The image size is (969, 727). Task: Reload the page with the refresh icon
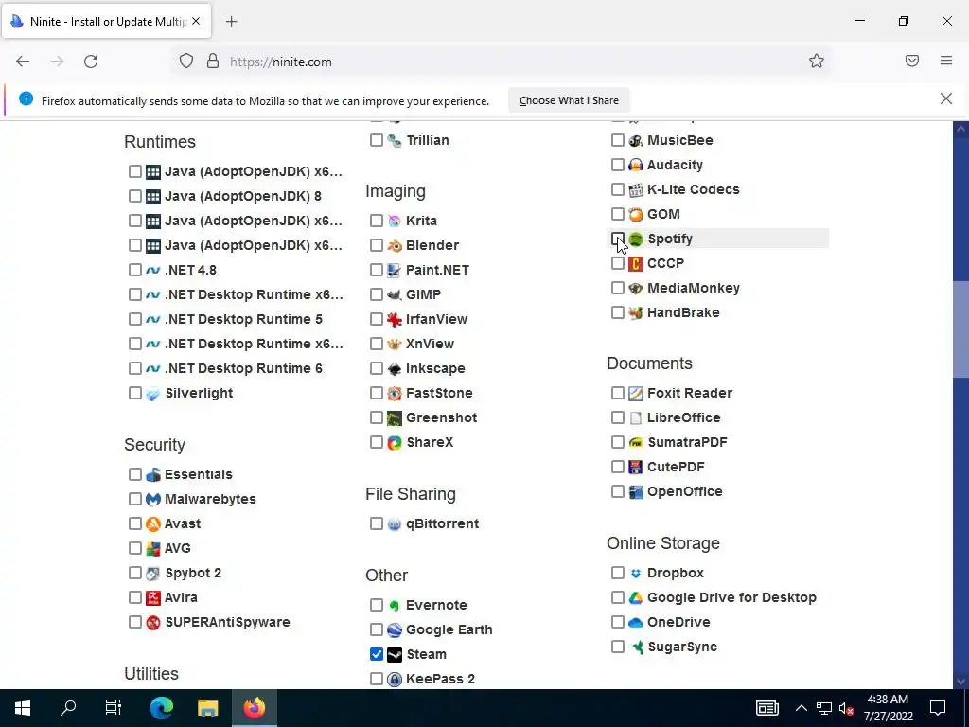(91, 62)
